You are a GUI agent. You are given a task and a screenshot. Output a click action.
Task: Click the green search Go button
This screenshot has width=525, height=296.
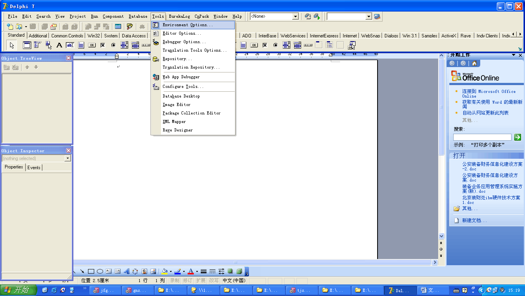click(x=518, y=137)
